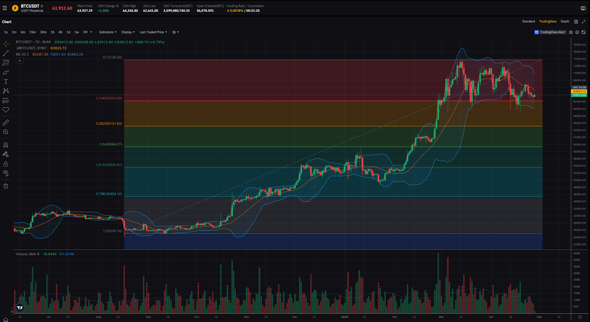The width and height of the screenshot is (590, 322).
Task: Activate the zoom in tool
Action: click(6, 132)
